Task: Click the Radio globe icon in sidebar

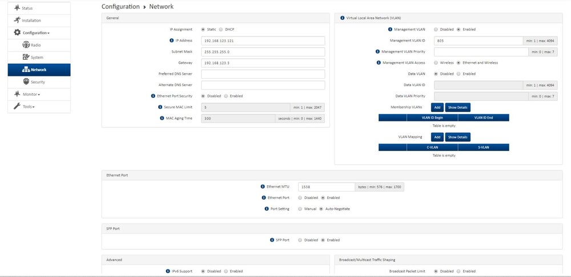Action: pos(26,45)
